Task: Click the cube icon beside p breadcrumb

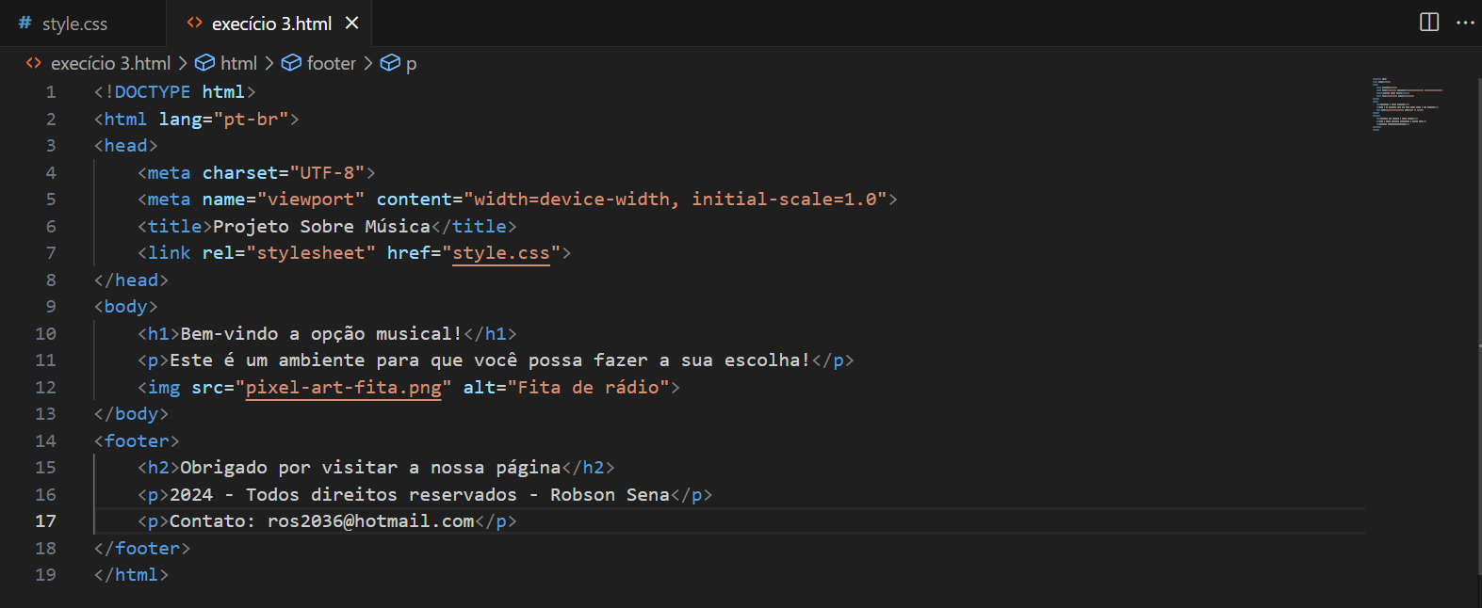Action: tap(390, 63)
